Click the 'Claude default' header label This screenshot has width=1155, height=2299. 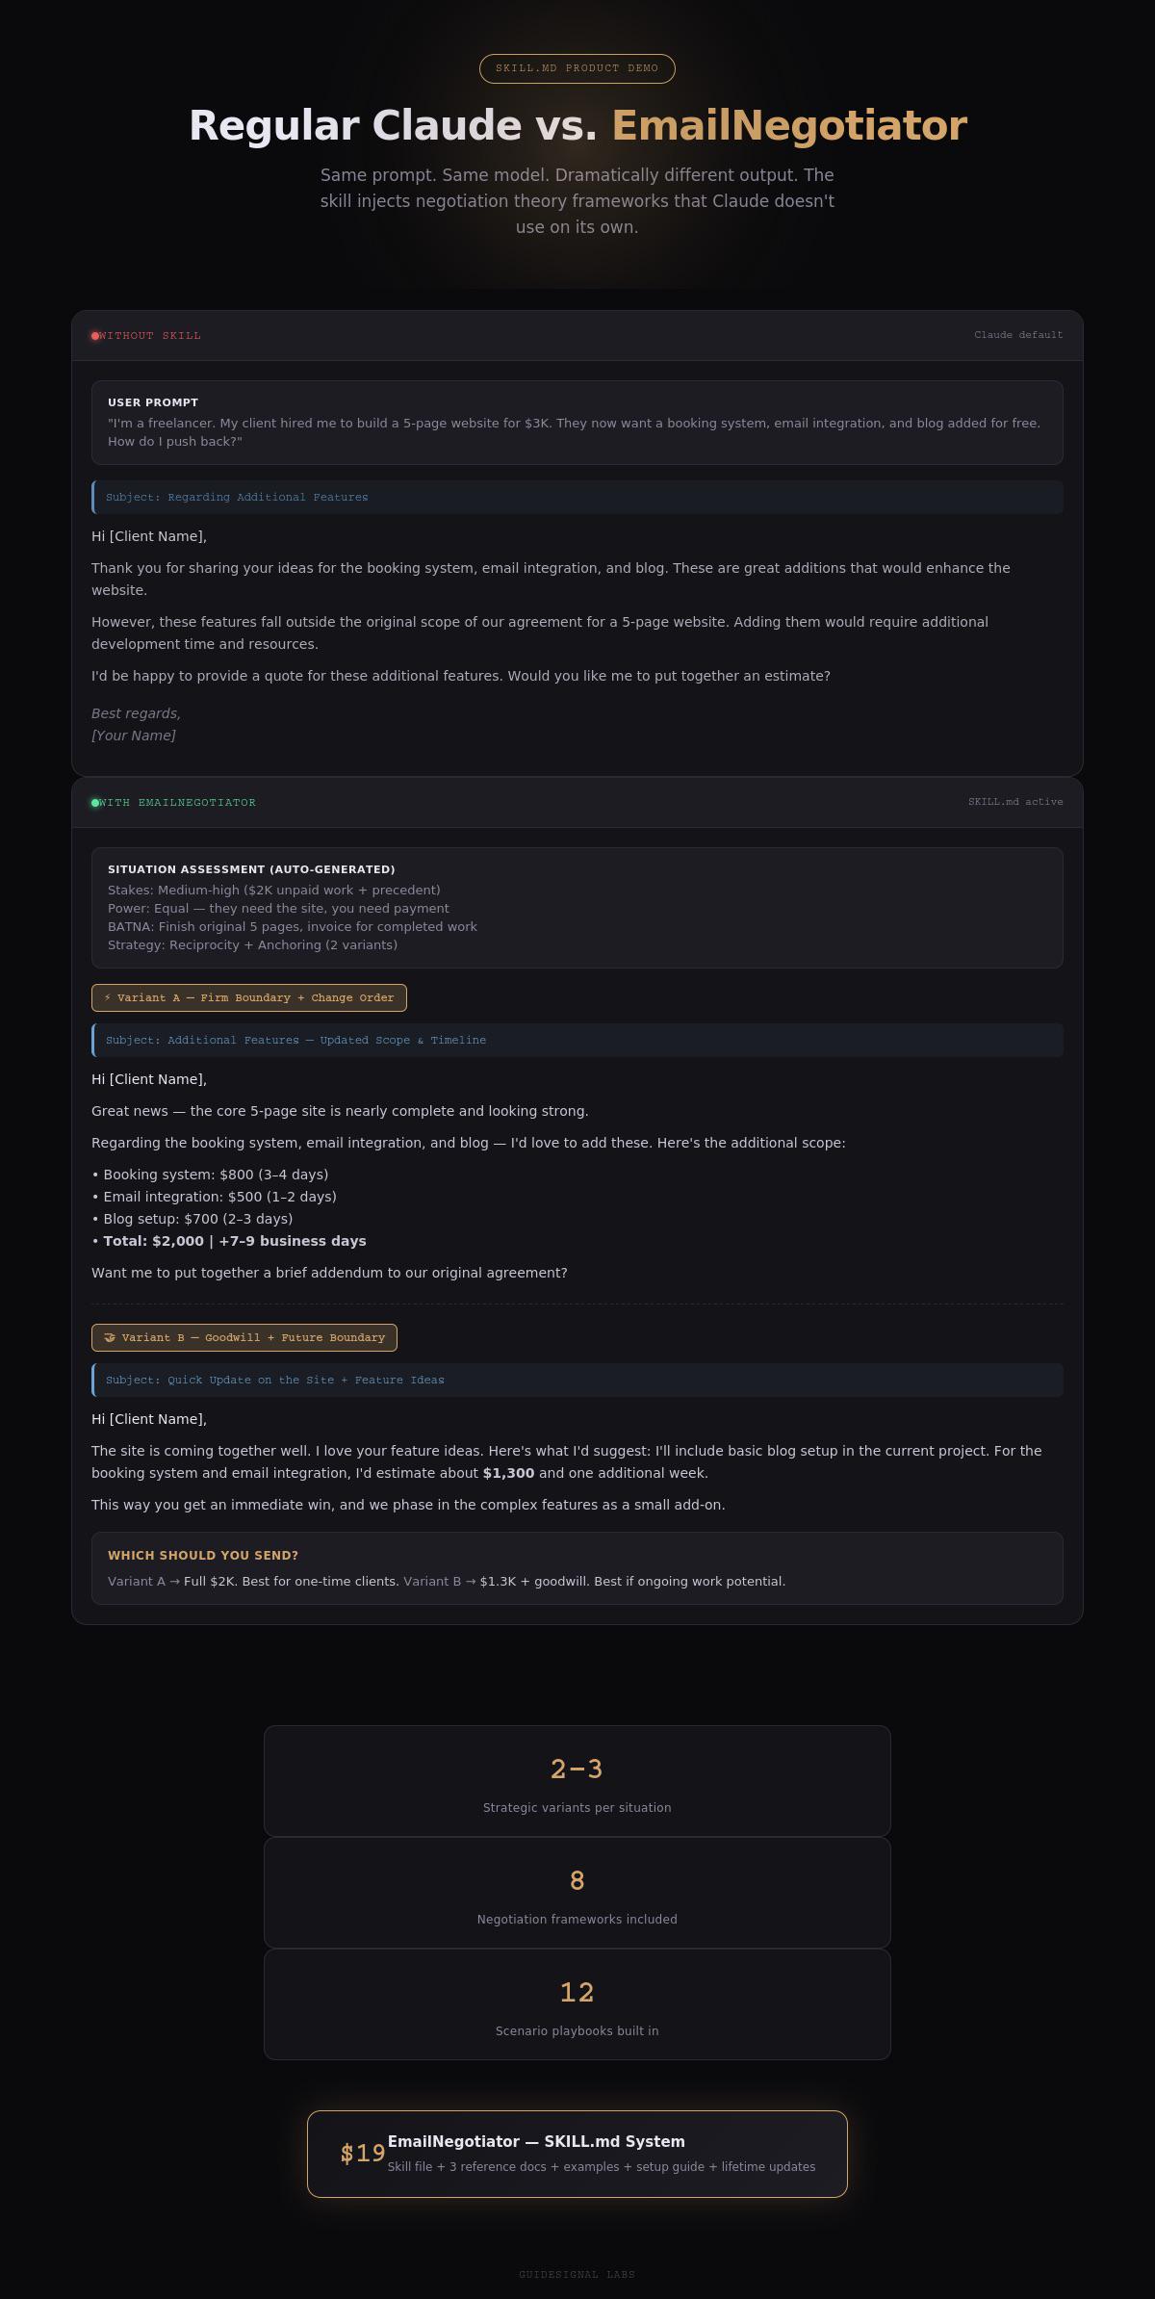1018,335
